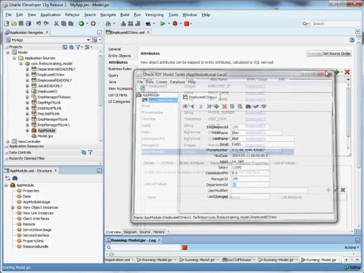Click the green plus Add attribute icon
This screenshot has width=364, height=273.
337,72
